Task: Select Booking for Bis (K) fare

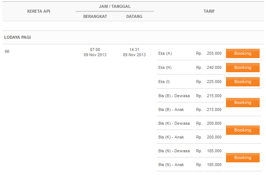Action: pos(242,130)
